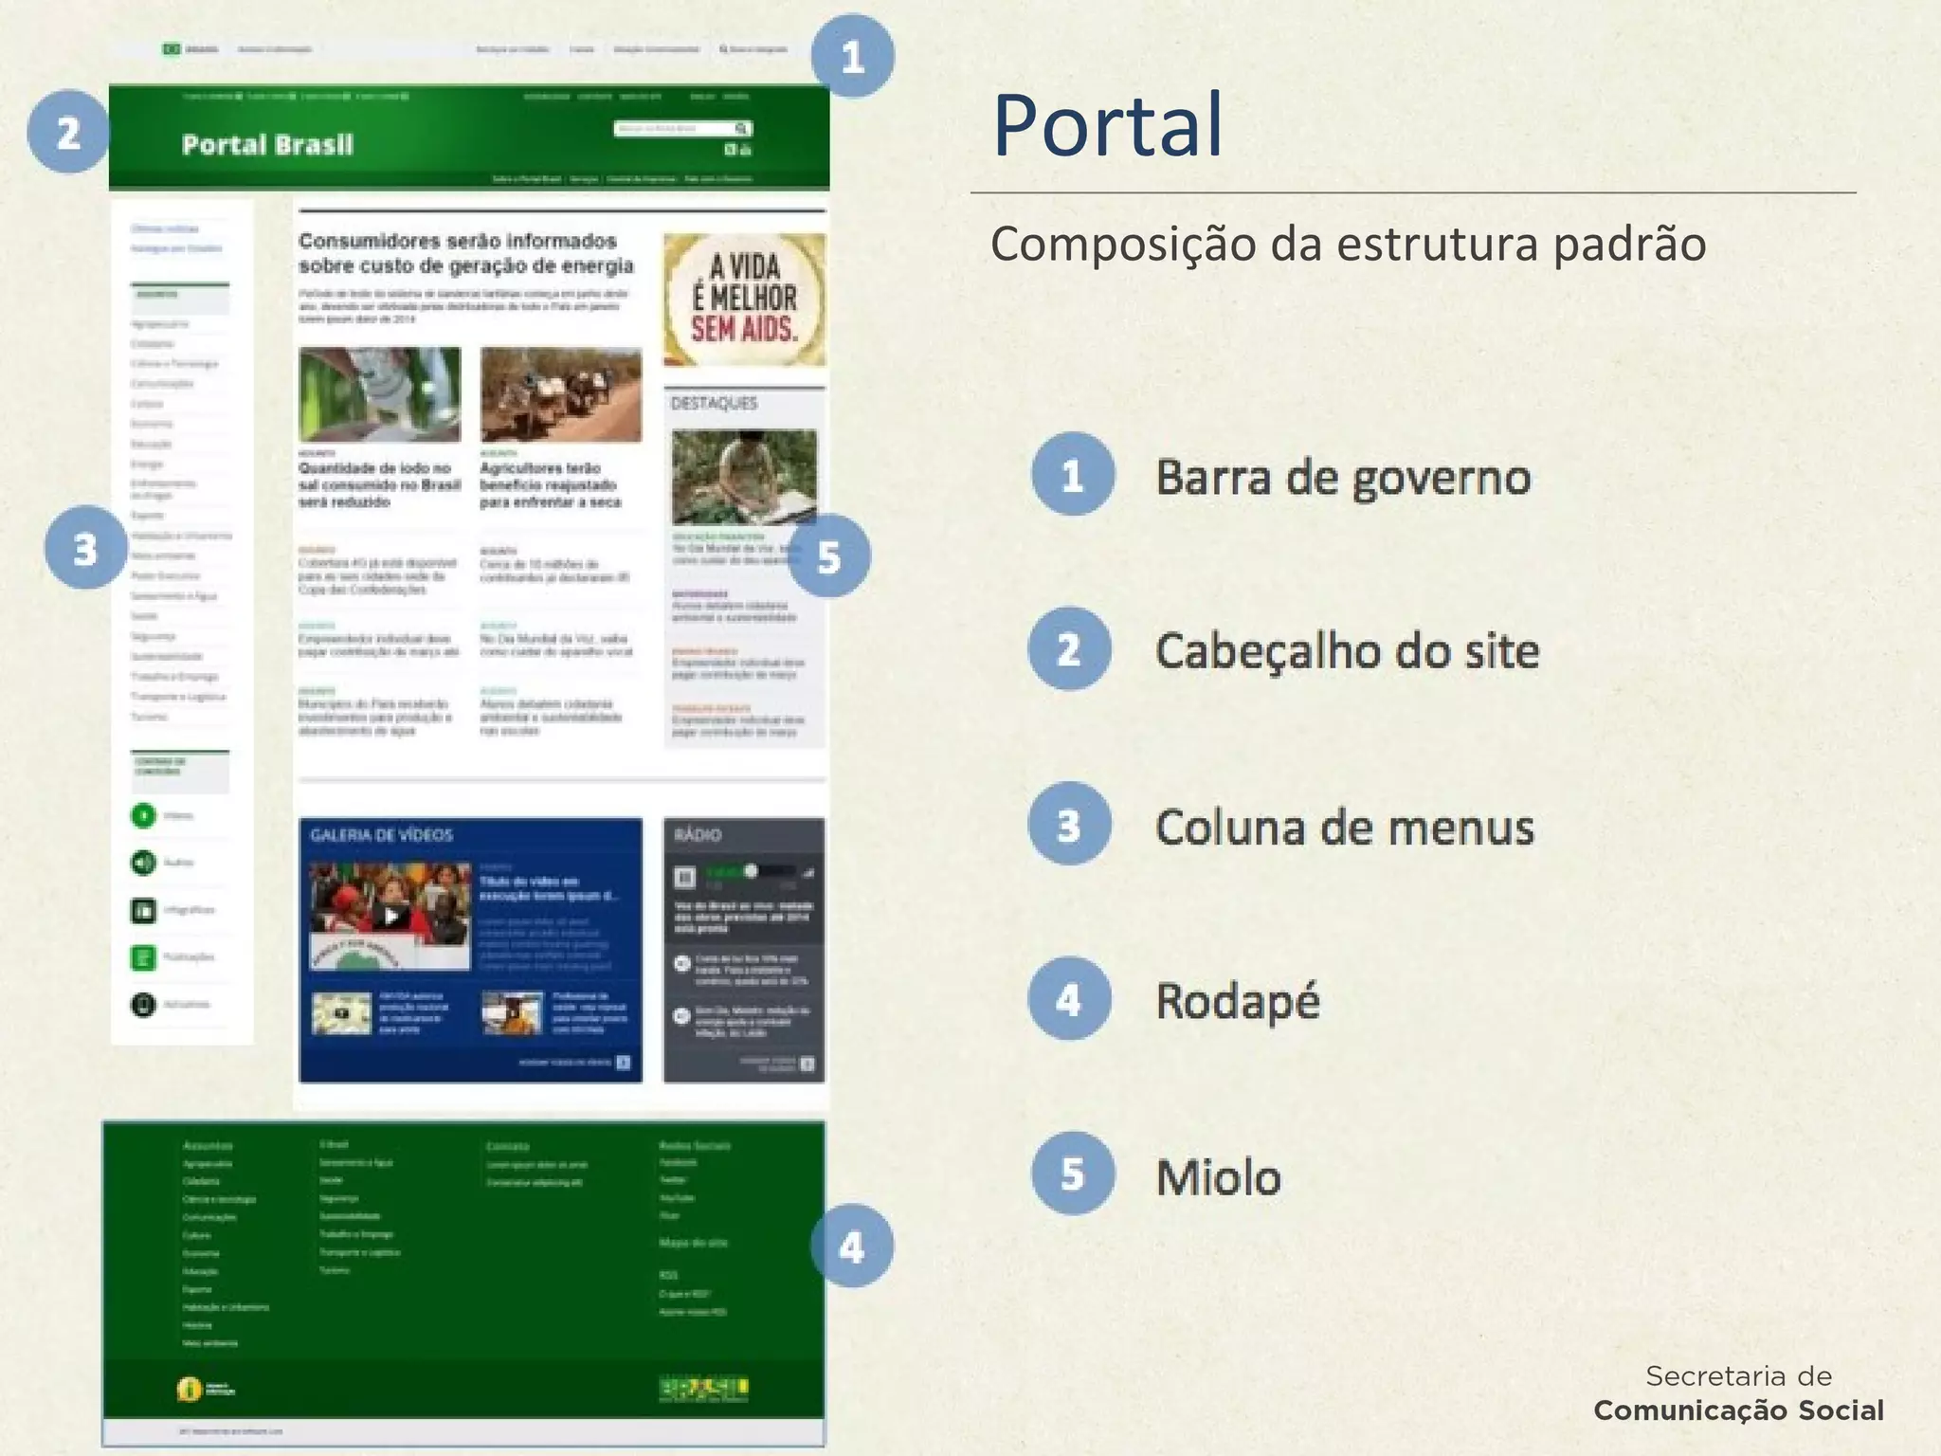The image size is (1941, 1456).
Task: Click the drought farmers photo thumbnail
Action: tap(561, 394)
